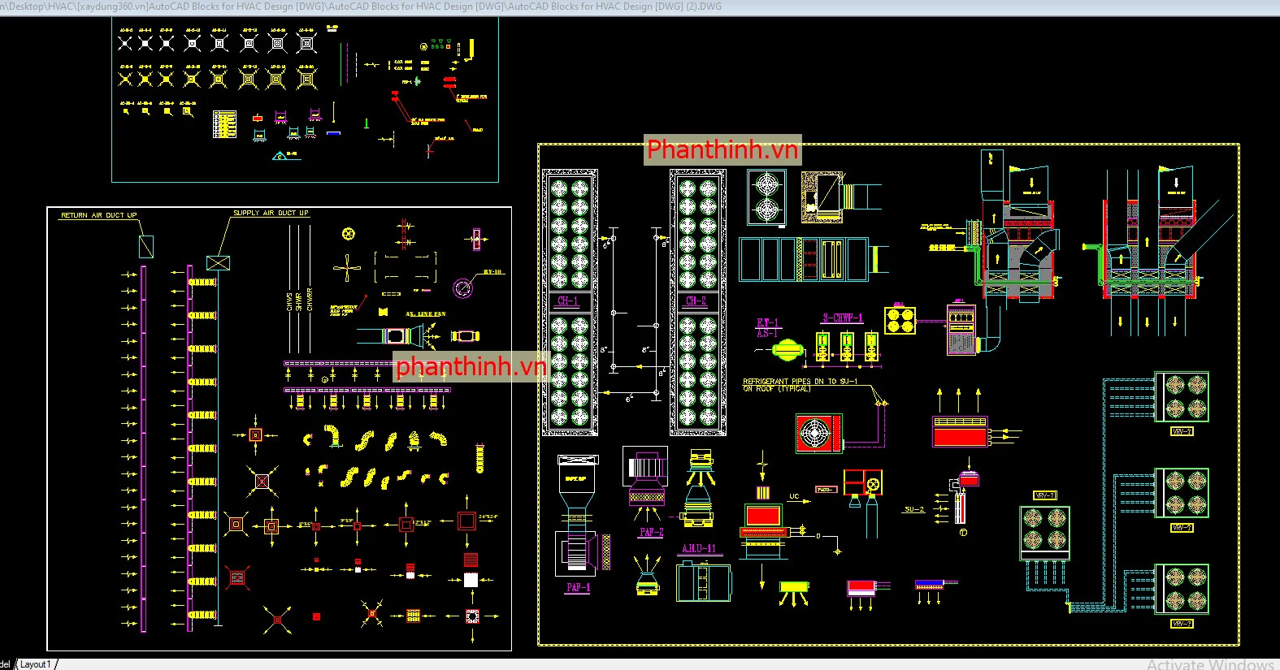
Task: Select the SU-2 label
Action: [914, 509]
